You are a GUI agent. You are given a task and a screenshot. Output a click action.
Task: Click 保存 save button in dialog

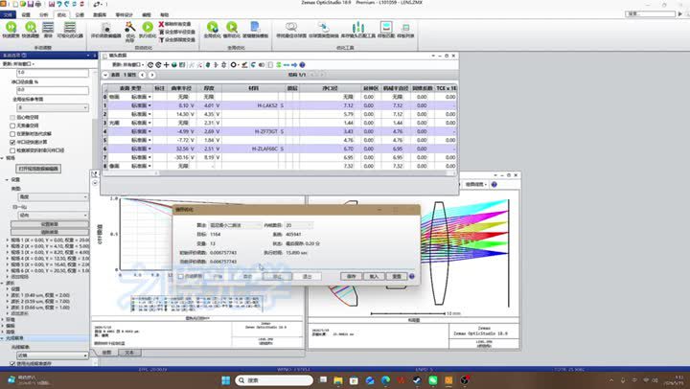coord(351,276)
